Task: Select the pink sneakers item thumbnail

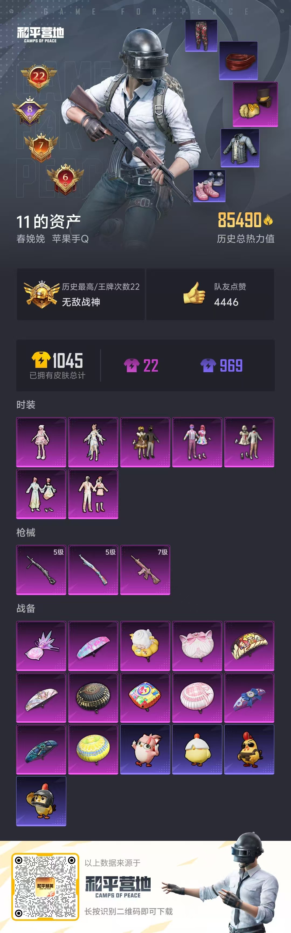Action: (209, 186)
